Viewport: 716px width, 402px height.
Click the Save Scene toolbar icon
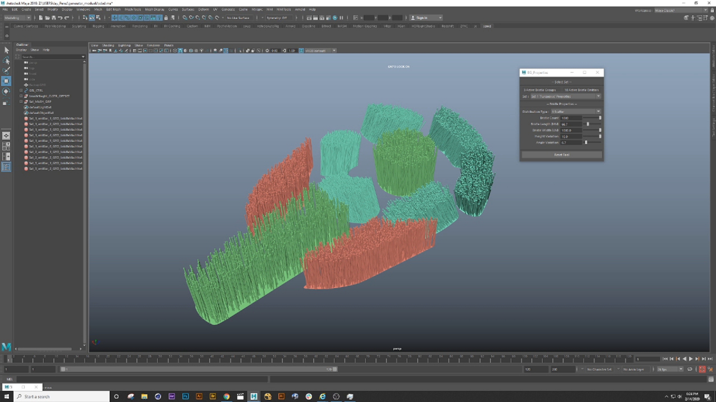pyautogui.click(x=54, y=17)
